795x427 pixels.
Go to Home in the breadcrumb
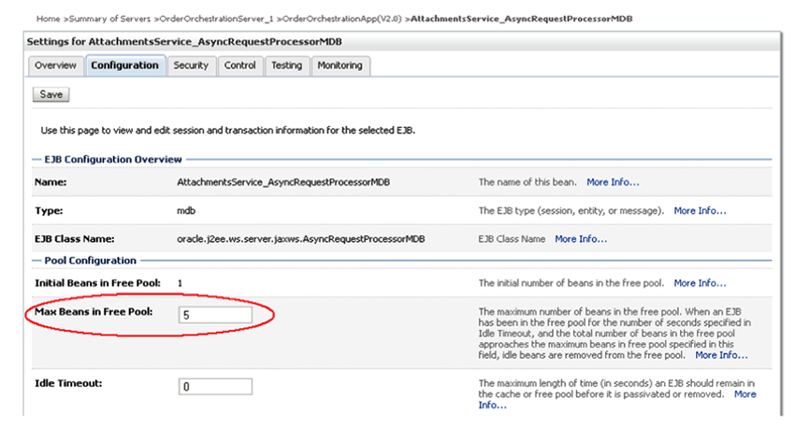pos(48,19)
